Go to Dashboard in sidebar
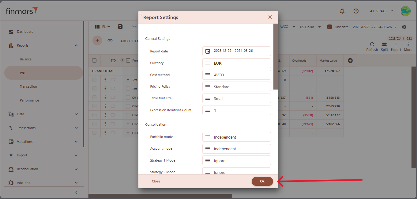This screenshot has width=417, height=199. click(25, 32)
